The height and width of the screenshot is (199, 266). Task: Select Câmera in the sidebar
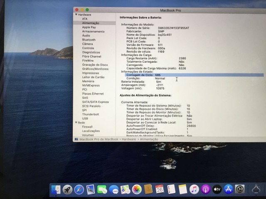(87, 44)
